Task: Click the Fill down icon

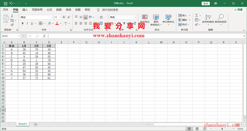Action: pyautogui.click(x=197, y=20)
